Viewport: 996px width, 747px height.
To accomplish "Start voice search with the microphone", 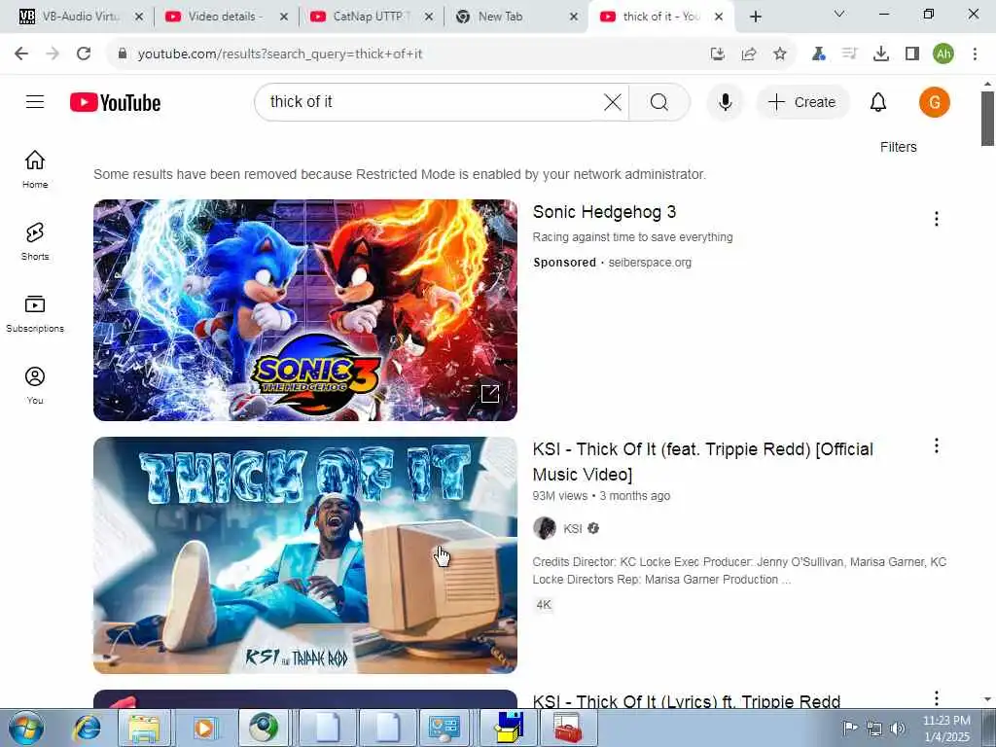I will (x=725, y=101).
